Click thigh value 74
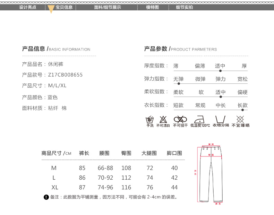The height and width of the screenshot is (215, 274). point(150,178)
